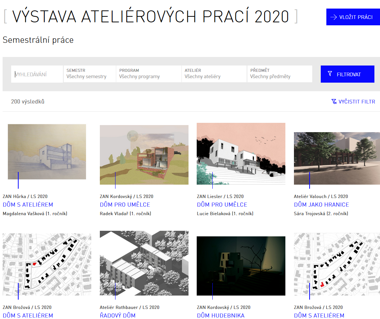Select the ZAN Hůrka pencil sketch thumbnail
The width and height of the screenshot is (380, 319).
(x=47, y=152)
